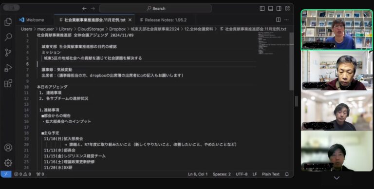374x189 pixels.
Task: Open the Source Control view
Action: (x=8, y=53)
